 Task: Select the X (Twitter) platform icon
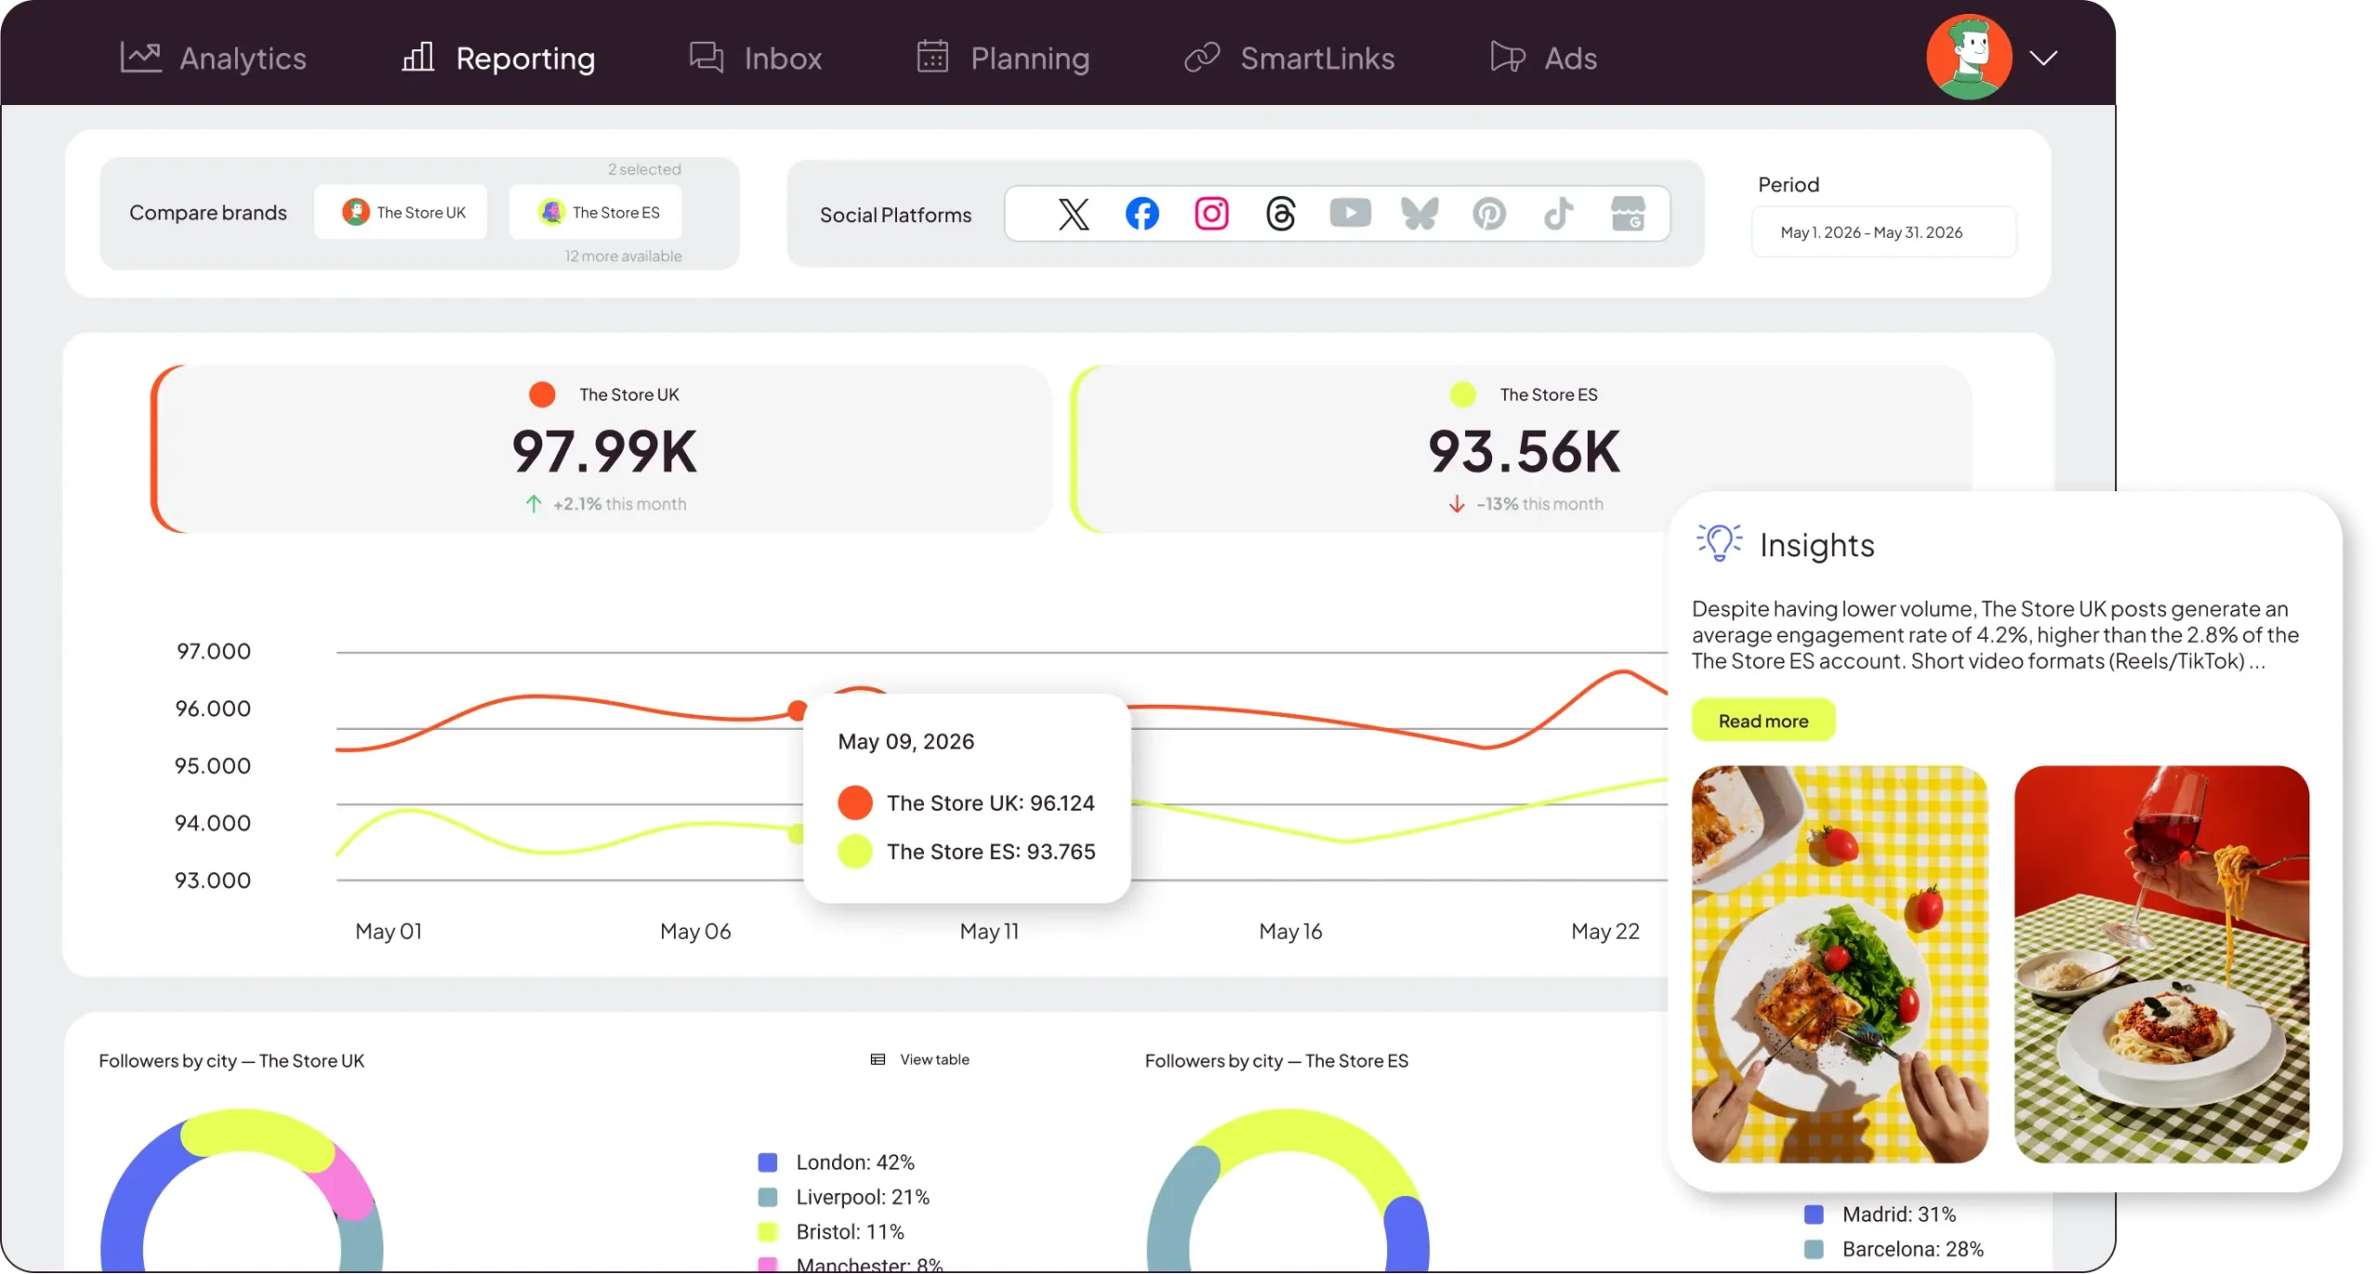pos(1073,214)
